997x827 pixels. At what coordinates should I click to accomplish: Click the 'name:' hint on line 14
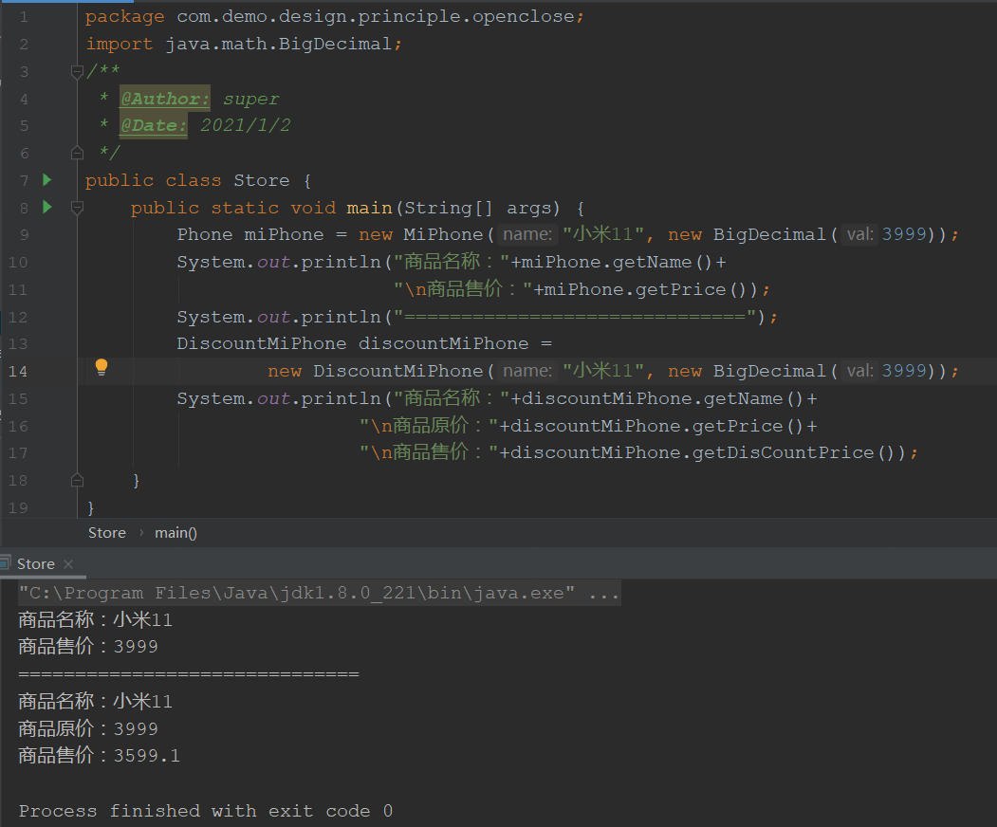pyautogui.click(x=527, y=371)
